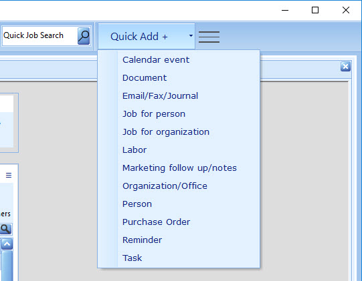Click the vertical scrollbar track in the left panel
This screenshot has width=362, height=281.
coord(7,266)
